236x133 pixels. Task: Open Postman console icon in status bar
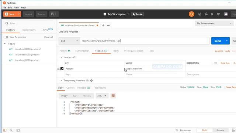pyautogui.click(x=18, y=130)
